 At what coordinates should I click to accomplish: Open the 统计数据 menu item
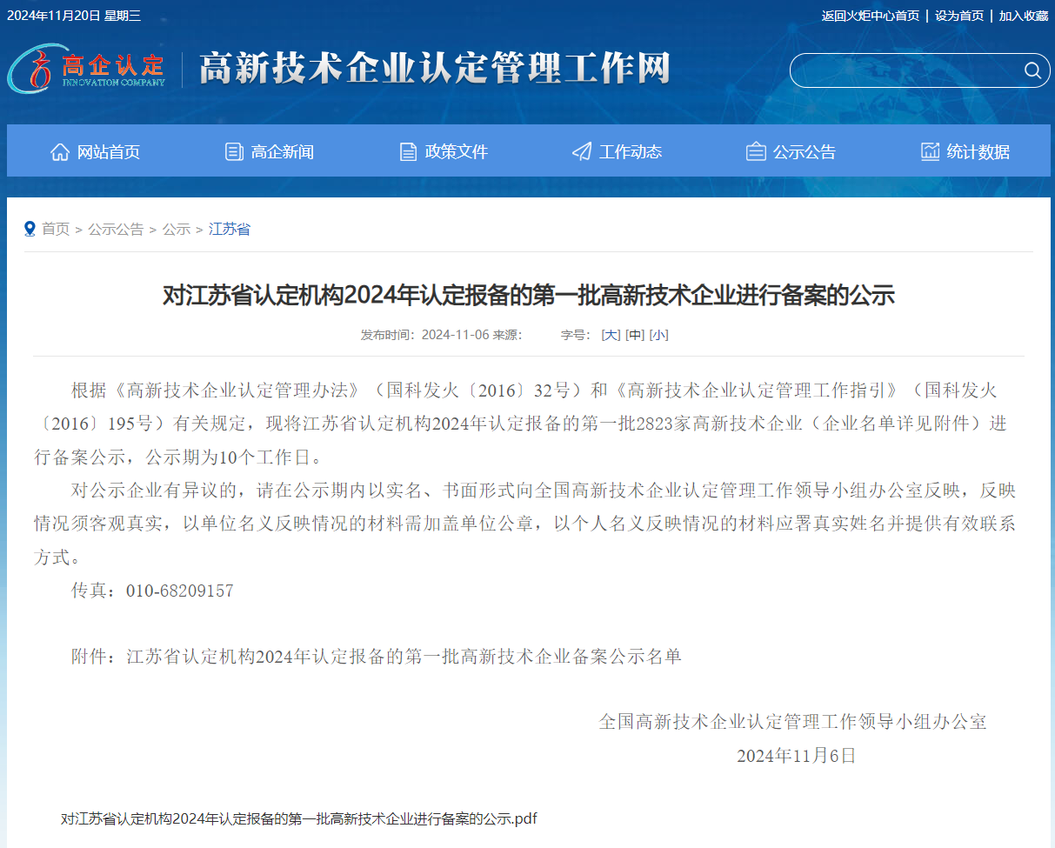(965, 152)
